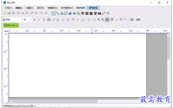Viewport: 173px width, 108px height.
Task: Toggle italic formatting
Action: click(x=39, y=20)
